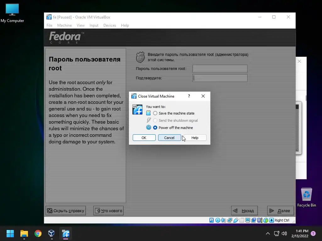The width and height of the screenshot is (322, 241).
Task: Open Google Chrome from taskbar
Action: [38, 233]
